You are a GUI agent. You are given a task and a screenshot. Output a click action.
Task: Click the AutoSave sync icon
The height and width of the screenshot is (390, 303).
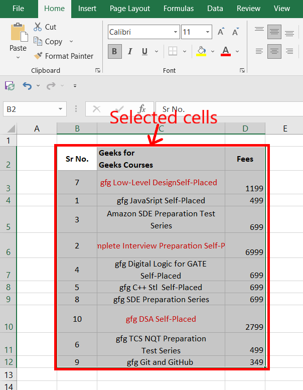point(10,86)
